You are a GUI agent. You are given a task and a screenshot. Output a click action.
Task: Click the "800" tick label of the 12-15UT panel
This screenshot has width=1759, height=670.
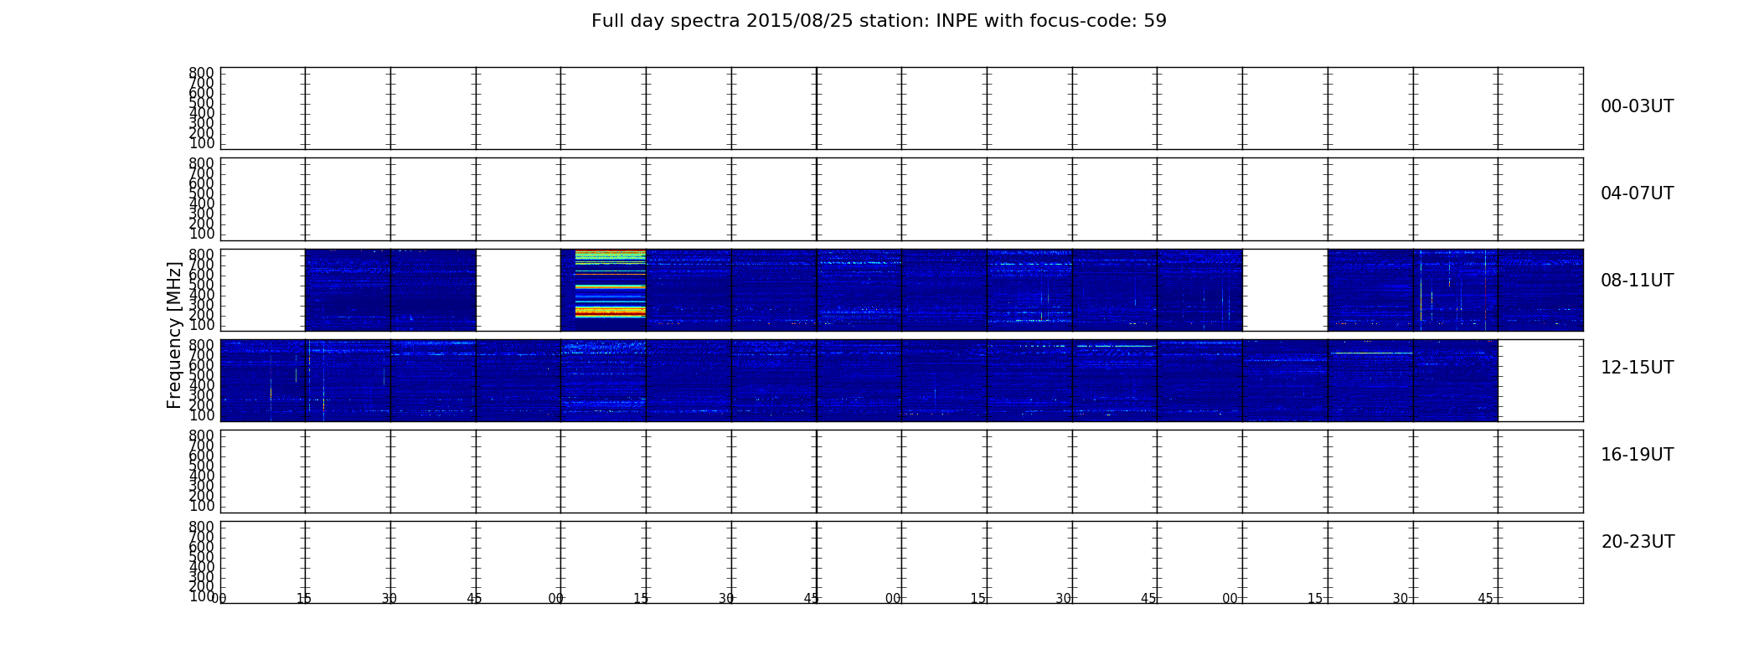click(x=201, y=344)
